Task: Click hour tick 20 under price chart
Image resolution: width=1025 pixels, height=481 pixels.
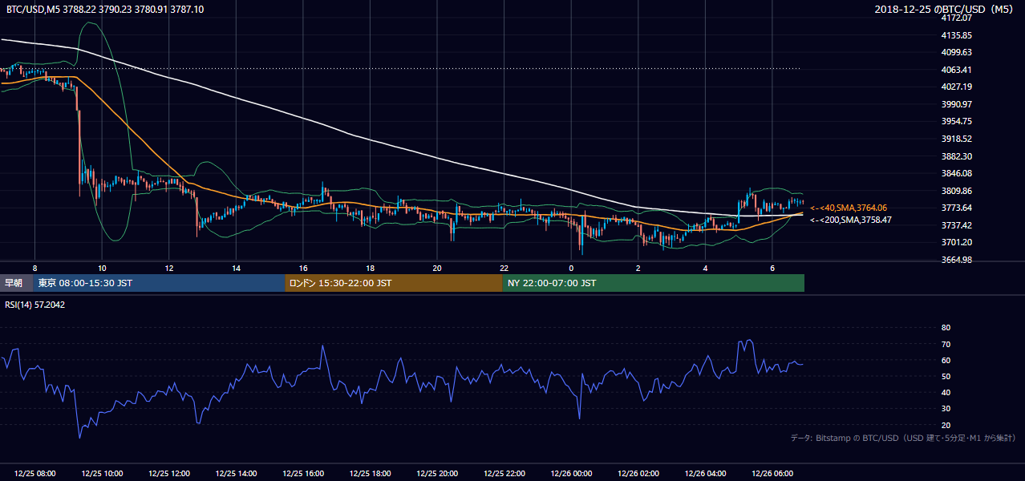Action: point(437,268)
